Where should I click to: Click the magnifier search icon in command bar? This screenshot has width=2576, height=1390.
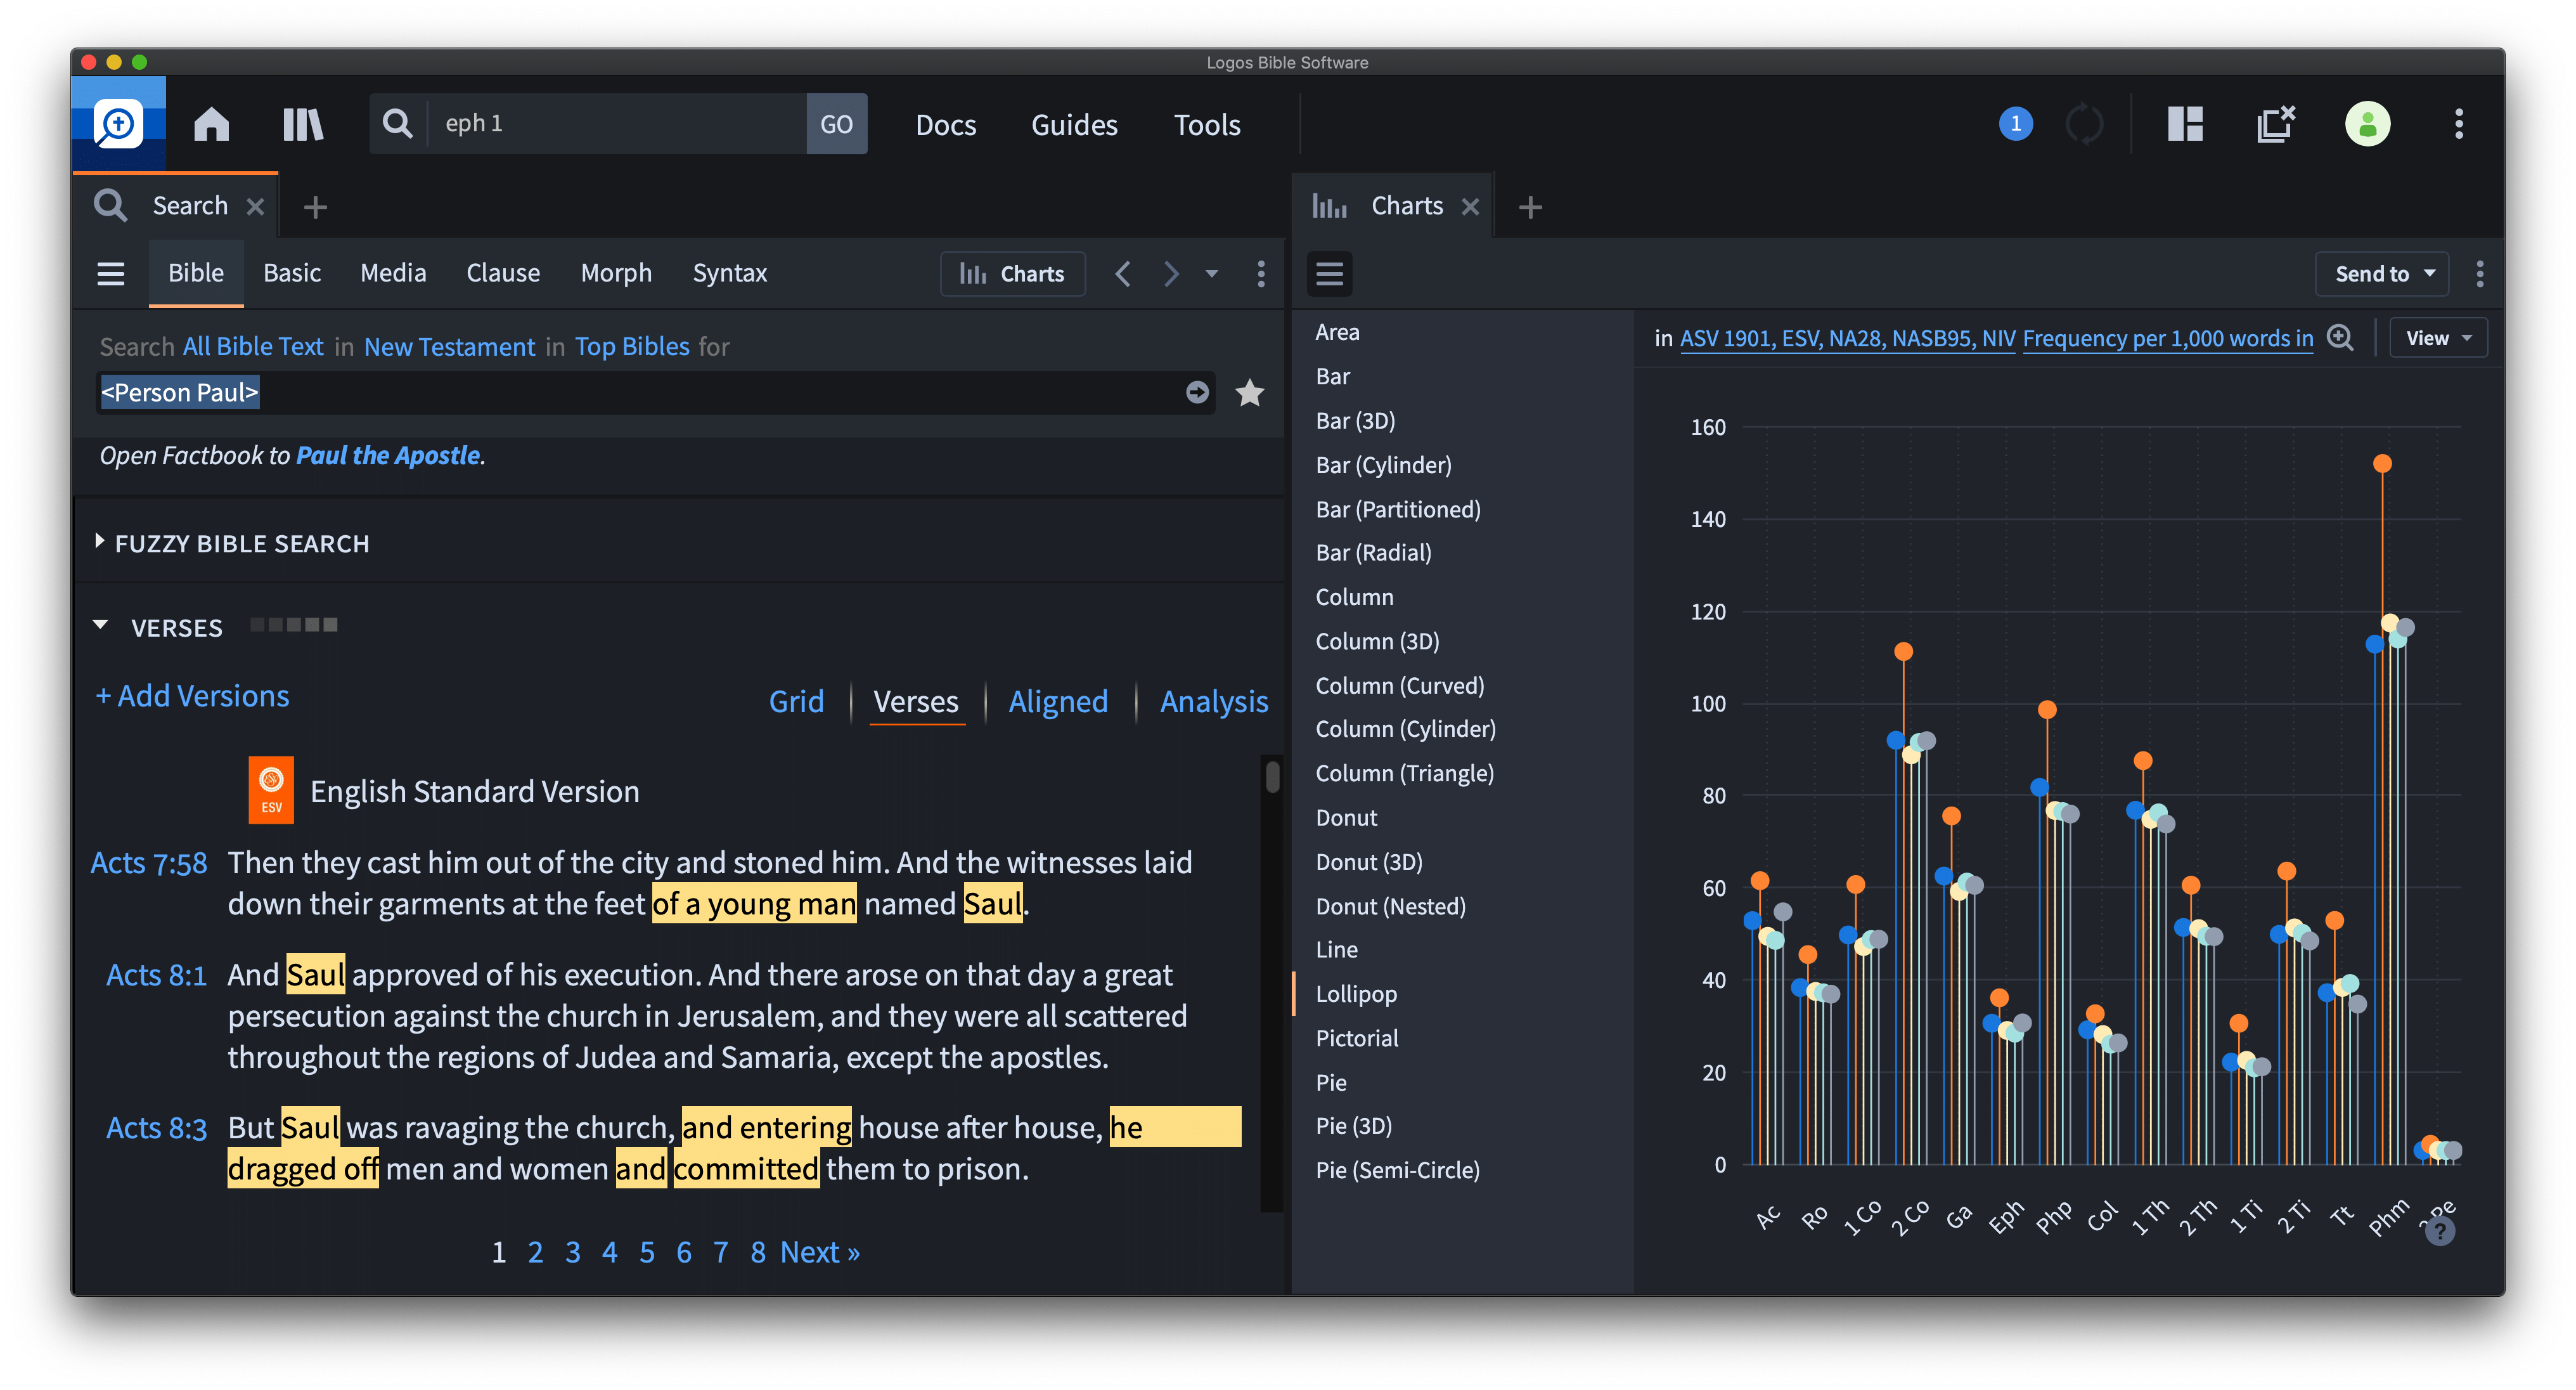(397, 124)
